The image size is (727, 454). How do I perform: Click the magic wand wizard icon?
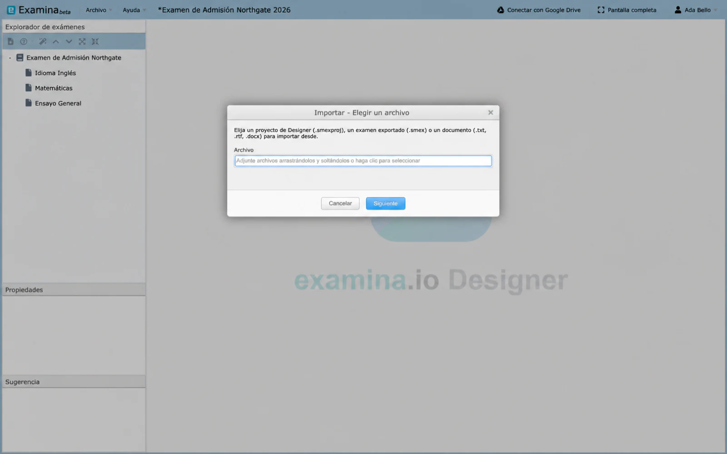tap(43, 41)
